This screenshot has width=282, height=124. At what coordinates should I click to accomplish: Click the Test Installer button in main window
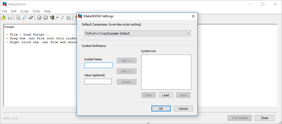click(x=240, y=118)
